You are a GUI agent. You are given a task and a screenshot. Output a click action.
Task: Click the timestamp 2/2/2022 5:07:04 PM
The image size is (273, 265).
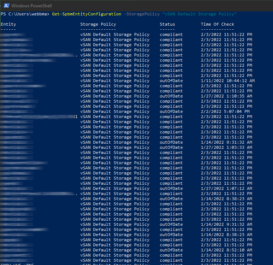click(x=225, y=111)
